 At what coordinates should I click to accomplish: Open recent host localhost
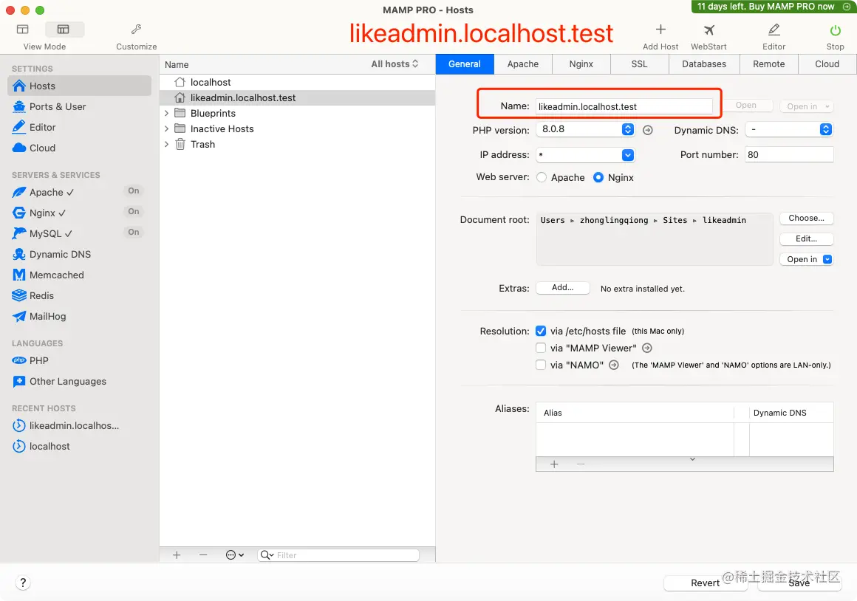49,447
